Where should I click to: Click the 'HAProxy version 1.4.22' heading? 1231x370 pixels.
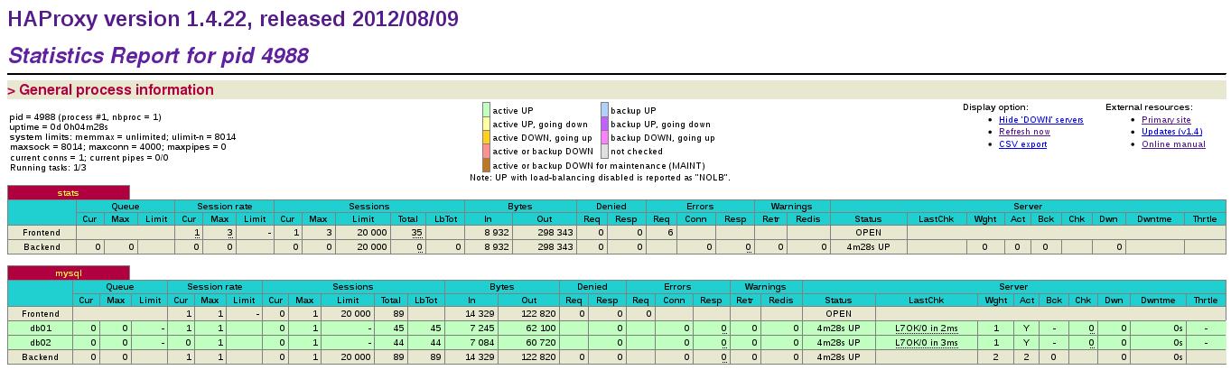(234, 18)
